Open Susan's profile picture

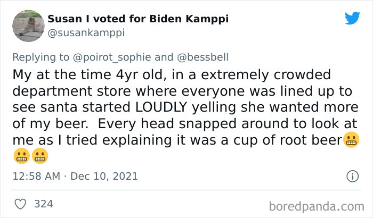coord(28,25)
